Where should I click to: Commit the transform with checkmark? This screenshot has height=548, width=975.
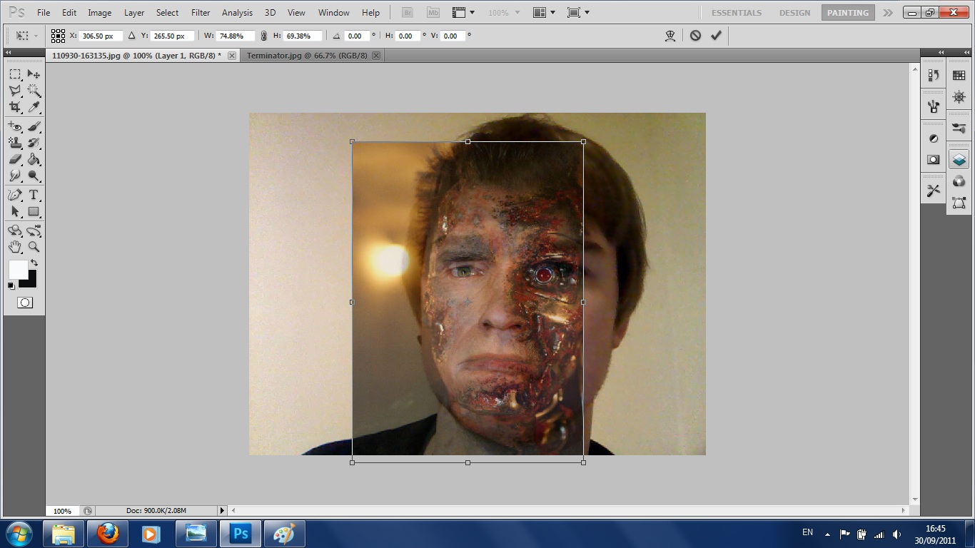point(716,36)
